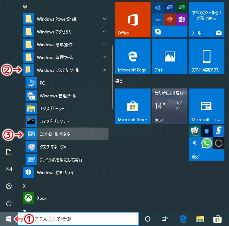This screenshot has width=229, height=226.
Task: Open WhatsApp in the 遊ぶ tile
Action: coord(207,143)
